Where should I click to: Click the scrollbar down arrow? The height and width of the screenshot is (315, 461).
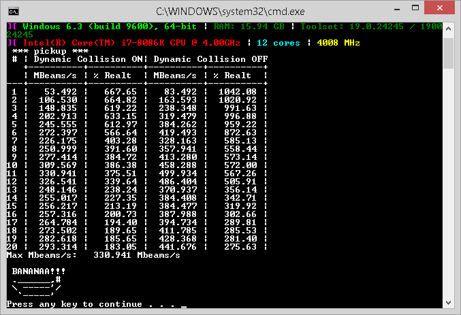coord(448,303)
